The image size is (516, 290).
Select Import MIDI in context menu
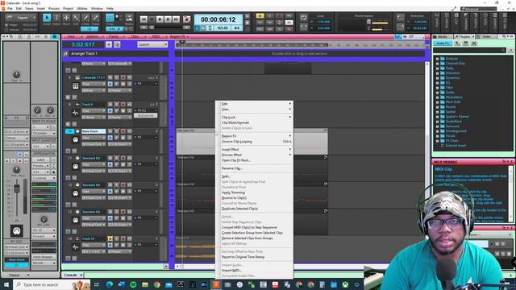(231, 271)
